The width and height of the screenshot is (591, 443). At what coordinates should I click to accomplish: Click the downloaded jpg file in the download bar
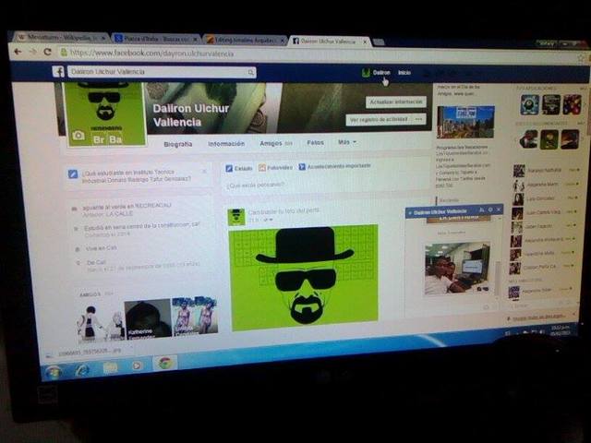point(89,353)
